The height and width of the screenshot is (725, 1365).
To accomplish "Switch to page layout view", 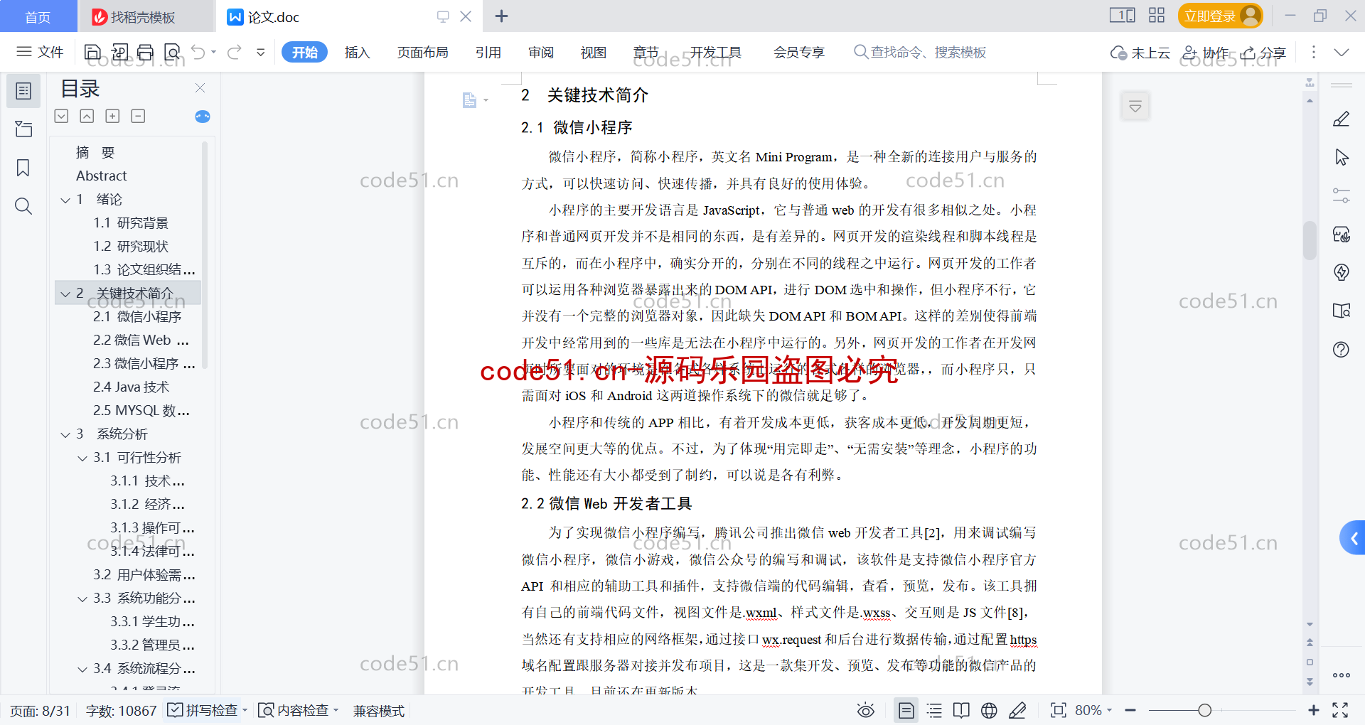I will click(x=906, y=710).
